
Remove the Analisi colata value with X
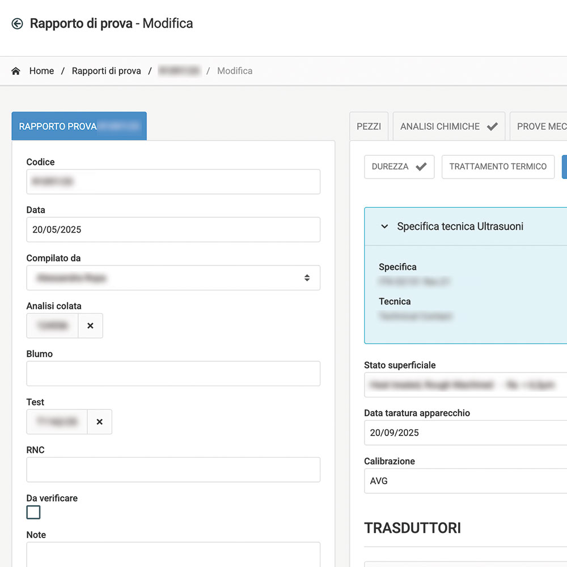pyautogui.click(x=90, y=326)
